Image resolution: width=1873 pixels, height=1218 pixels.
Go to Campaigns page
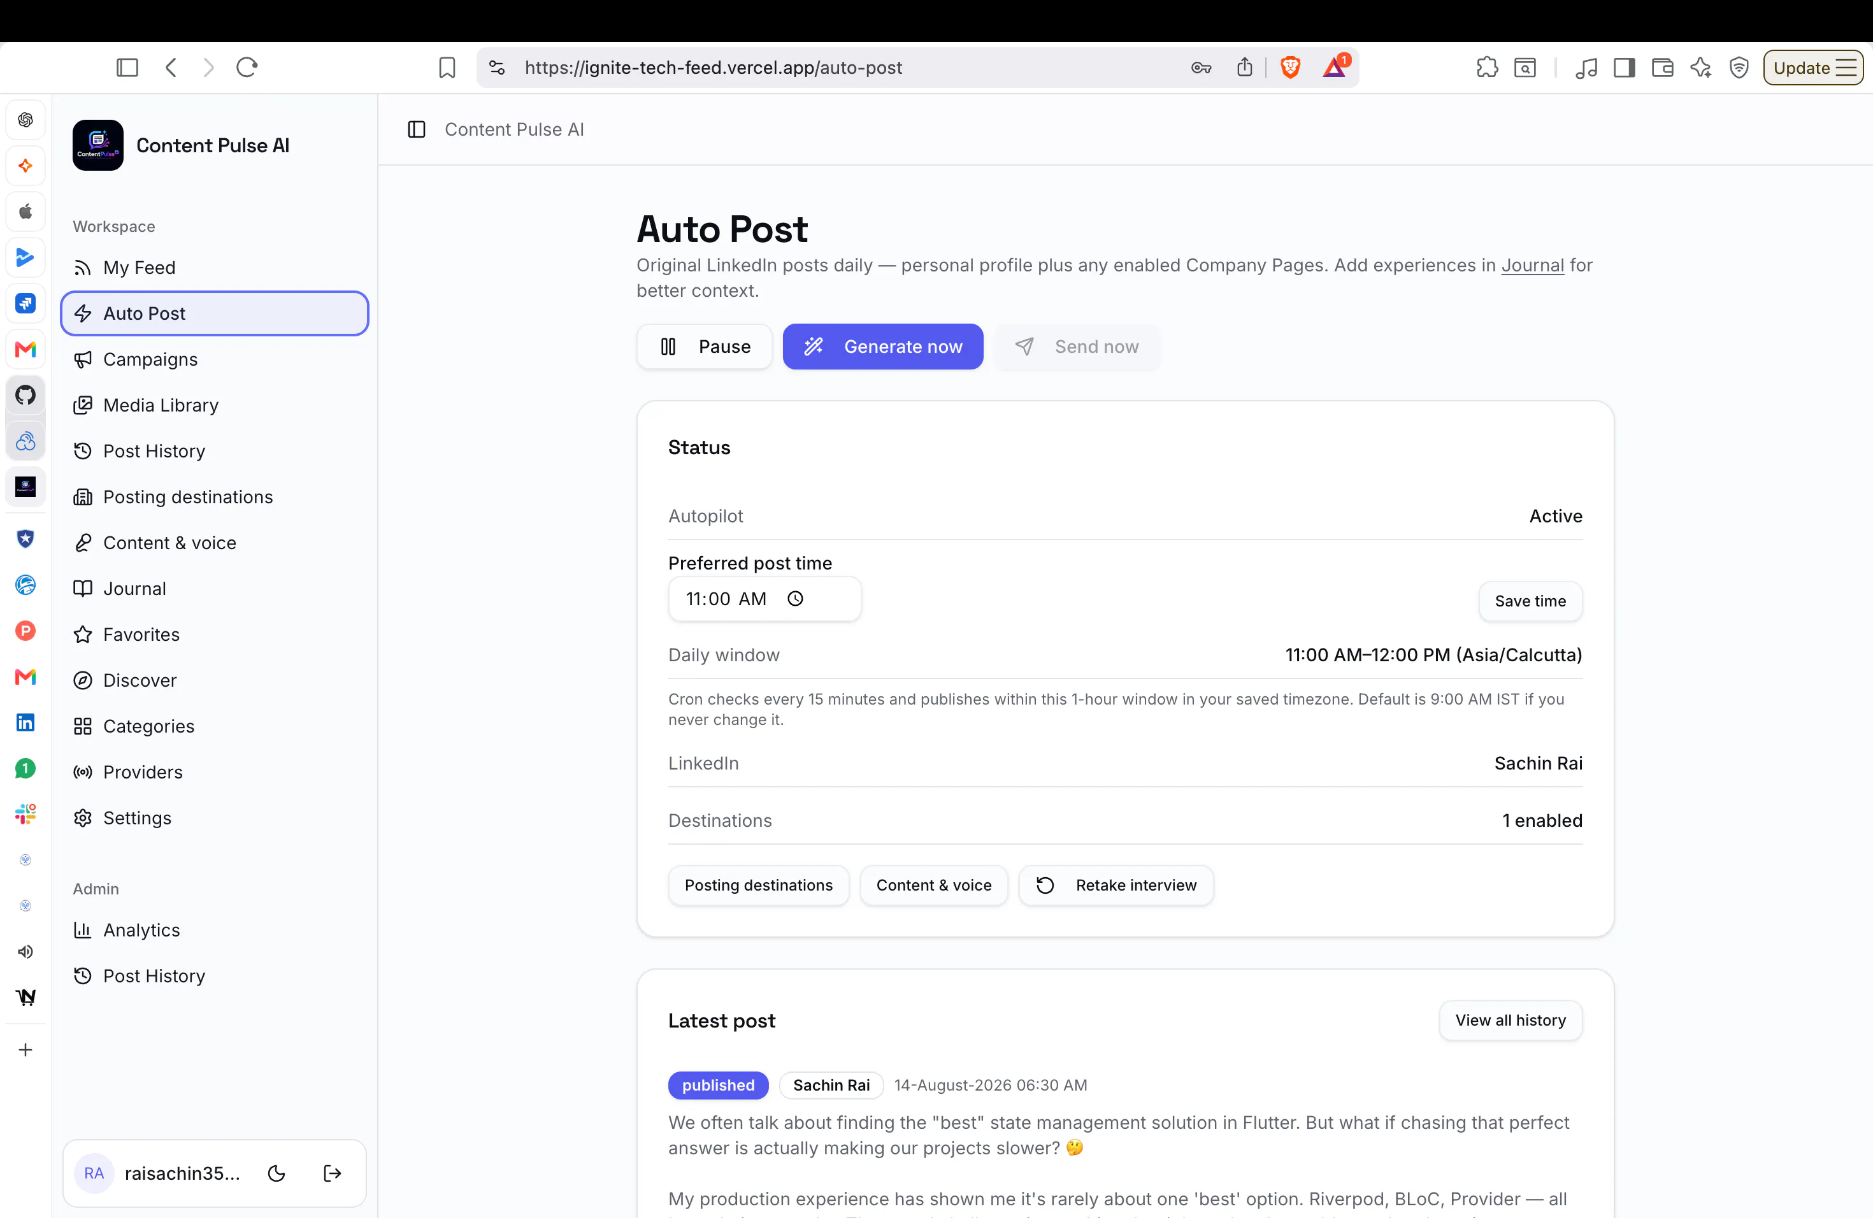pos(214,359)
